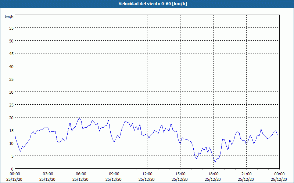Image resolution: width=294 pixels, height=183 pixels.
Task: Click the 0 value on the y-axis
Action: pyautogui.click(x=12, y=169)
